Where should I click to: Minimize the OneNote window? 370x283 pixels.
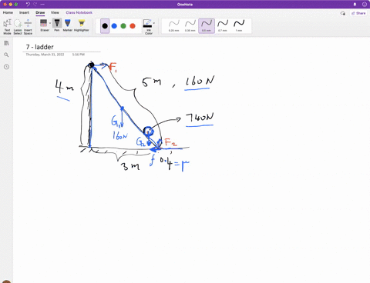11,5
